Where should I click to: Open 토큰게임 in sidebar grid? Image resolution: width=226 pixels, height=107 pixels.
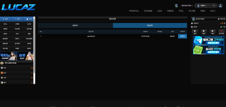point(29,29)
